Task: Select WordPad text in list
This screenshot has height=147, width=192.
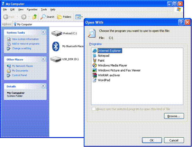Action: pyautogui.click(x=104, y=80)
